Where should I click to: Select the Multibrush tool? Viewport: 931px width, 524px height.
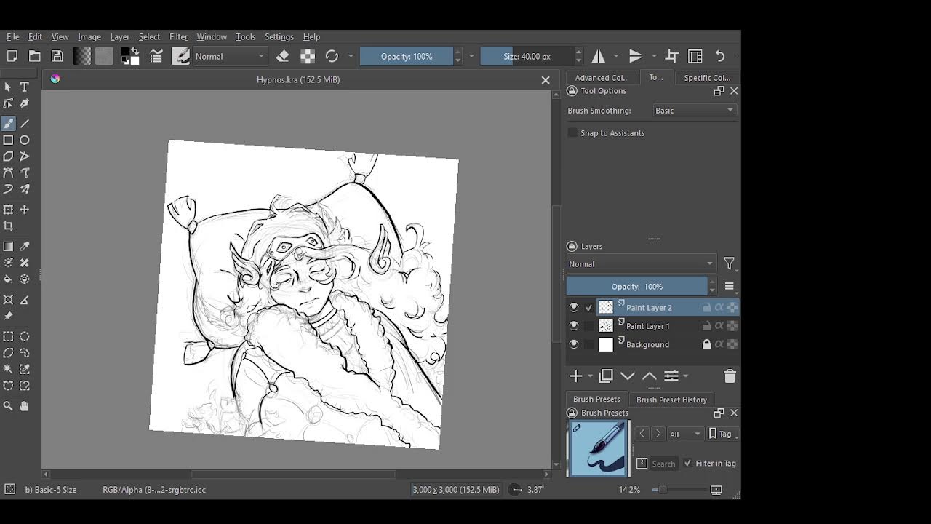(25, 189)
